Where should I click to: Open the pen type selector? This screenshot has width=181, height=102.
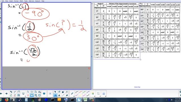72,93
